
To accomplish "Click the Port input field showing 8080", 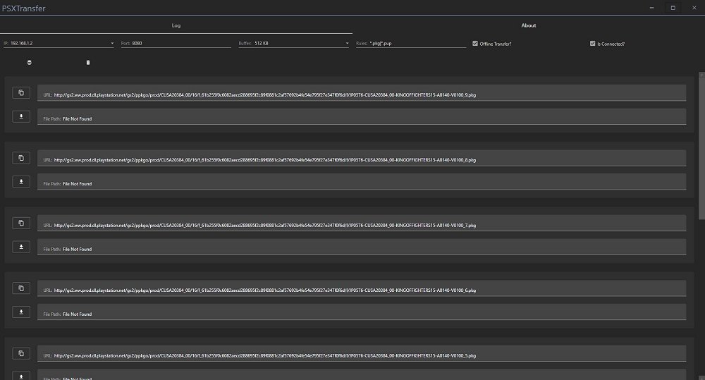I will tap(176, 43).
